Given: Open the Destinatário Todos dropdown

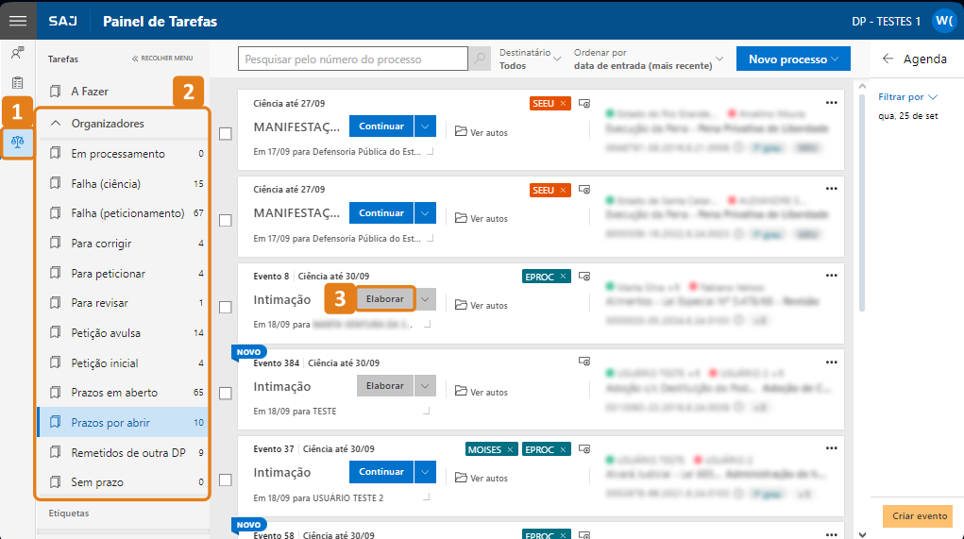Looking at the screenshot, I should pos(530,59).
